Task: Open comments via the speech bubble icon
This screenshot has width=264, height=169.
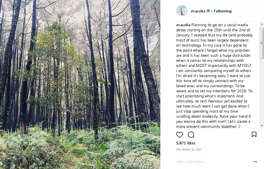Action: point(191,135)
